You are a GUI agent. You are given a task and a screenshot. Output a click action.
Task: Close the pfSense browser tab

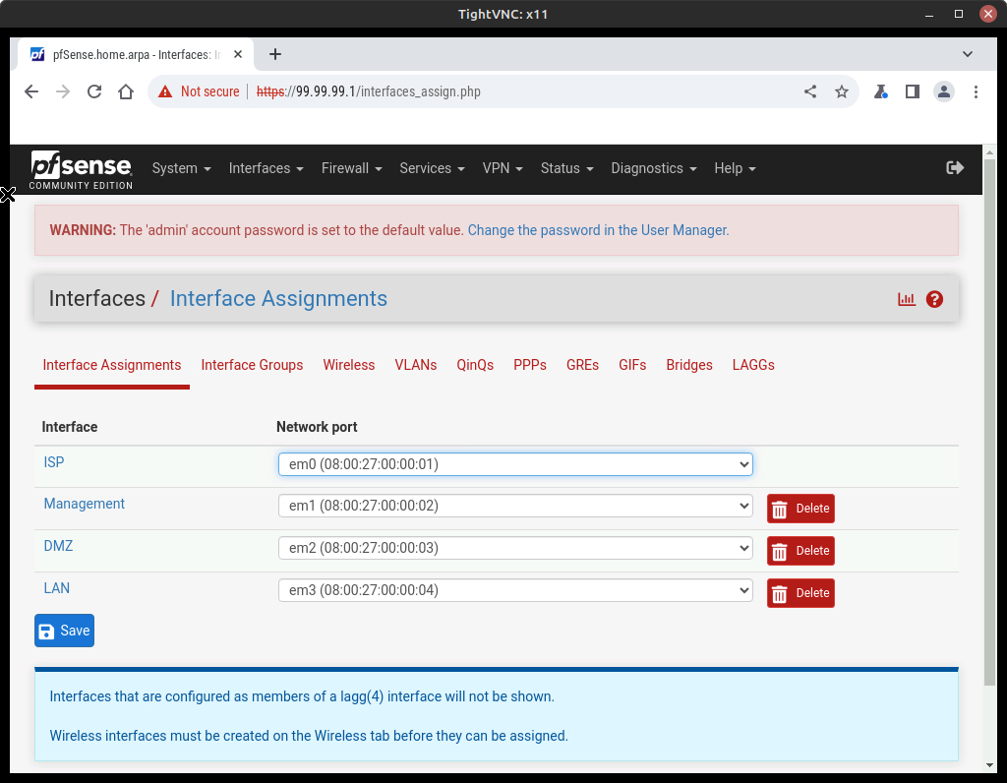(238, 55)
